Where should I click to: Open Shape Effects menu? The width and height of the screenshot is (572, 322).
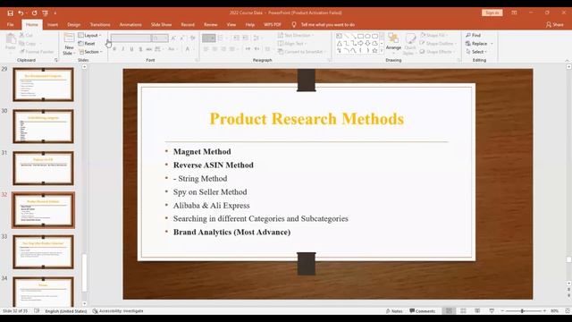[x=437, y=52]
